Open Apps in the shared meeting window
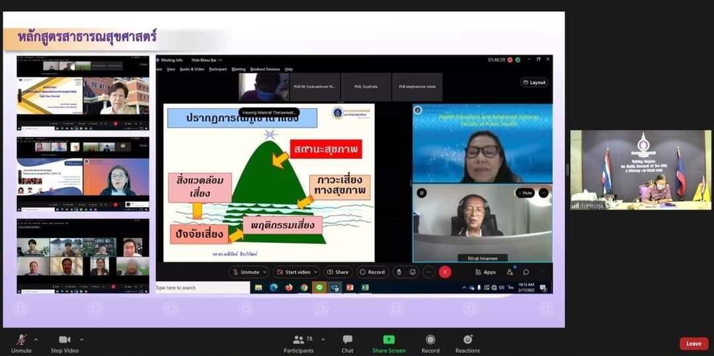The width and height of the screenshot is (714, 356). [x=485, y=272]
